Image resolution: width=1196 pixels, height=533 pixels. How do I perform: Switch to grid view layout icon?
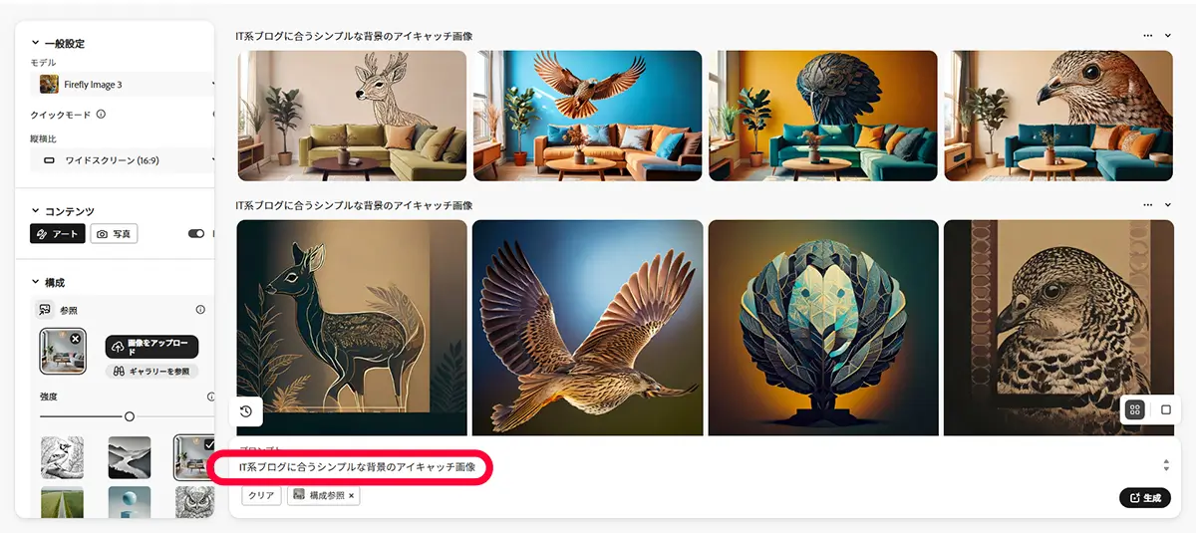pyautogui.click(x=1134, y=409)
